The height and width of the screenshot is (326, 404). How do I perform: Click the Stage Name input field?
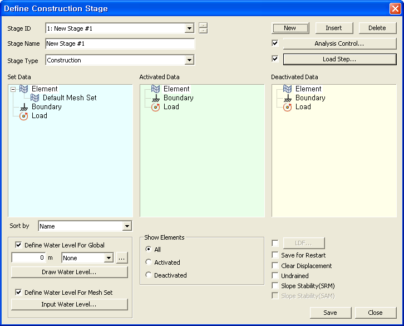[120, 43]
